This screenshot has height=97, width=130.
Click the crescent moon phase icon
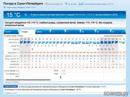61,77
